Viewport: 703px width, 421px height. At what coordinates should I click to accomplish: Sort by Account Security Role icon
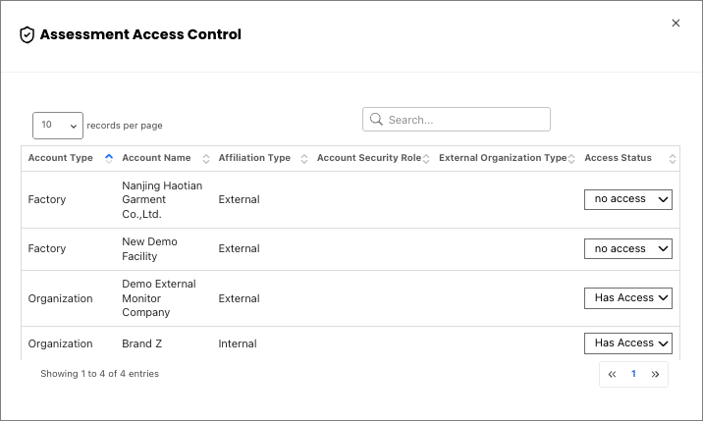pos(426,159)
